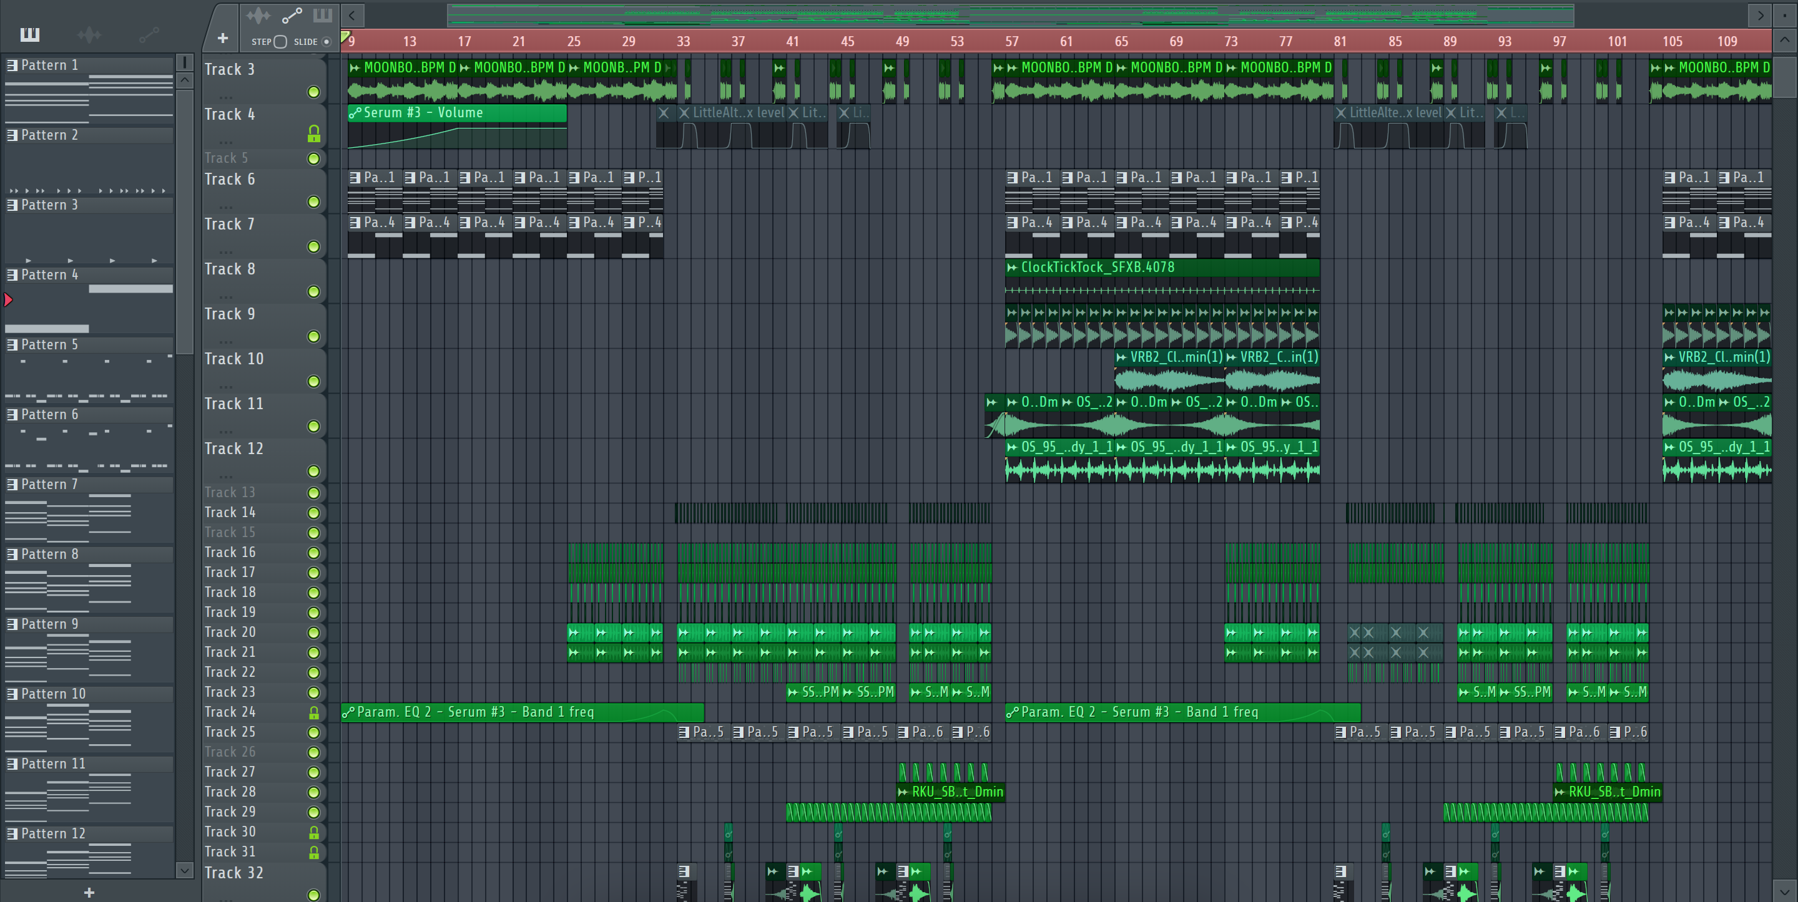The height and width of the screenshot is (902, 1798).
Task: Select Pattern 3 in the picker
Action: point(89,205)
